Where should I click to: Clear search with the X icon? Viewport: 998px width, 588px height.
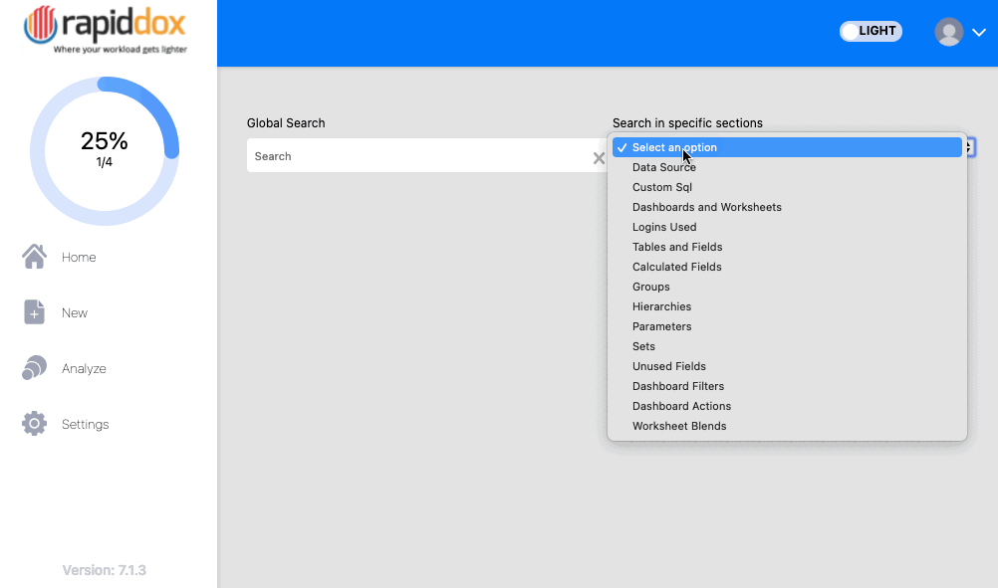599,158
